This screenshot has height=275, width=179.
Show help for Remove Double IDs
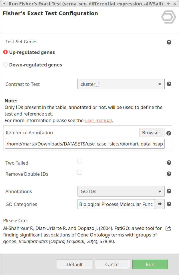[169, 174]
